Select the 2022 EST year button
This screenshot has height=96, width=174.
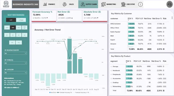pos(25,28)
